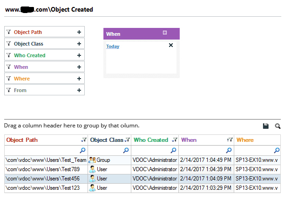Click SP13-EX10 Where cell in Test789 row
Viewport: 285px width, 200px height.
[x=257, y=169]
